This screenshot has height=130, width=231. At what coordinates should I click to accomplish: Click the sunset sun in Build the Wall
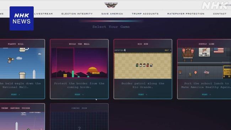pos(93,70)
